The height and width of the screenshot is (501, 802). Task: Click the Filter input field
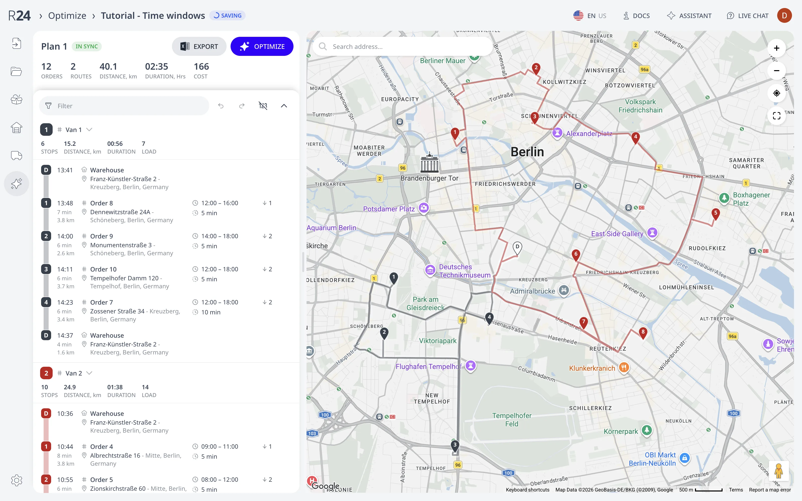pos(124,106)
